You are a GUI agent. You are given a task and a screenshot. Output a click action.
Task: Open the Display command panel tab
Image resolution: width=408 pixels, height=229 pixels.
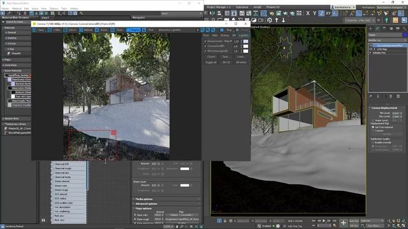[x=398, y=29]
